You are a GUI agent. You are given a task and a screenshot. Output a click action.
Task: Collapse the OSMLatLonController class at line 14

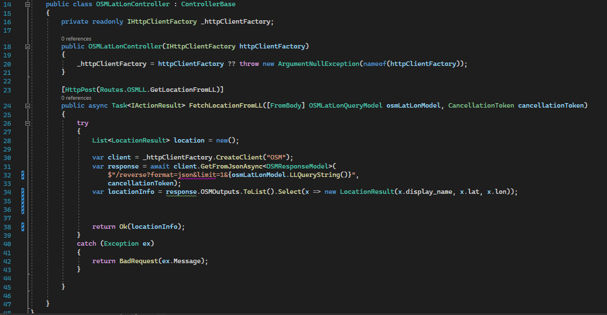28,5
